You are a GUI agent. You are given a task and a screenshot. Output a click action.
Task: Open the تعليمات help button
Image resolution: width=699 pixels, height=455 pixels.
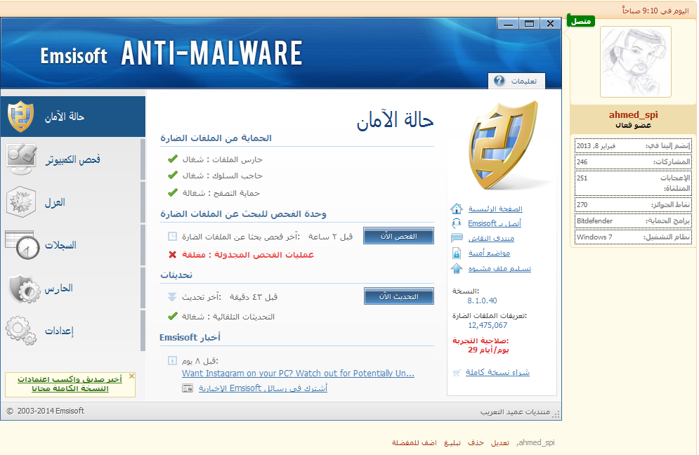[516, 81]
